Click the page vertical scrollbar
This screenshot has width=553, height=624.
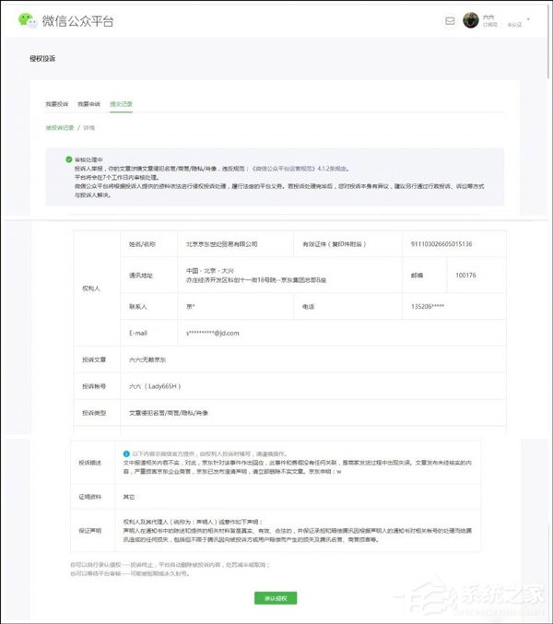coord(550,40)
